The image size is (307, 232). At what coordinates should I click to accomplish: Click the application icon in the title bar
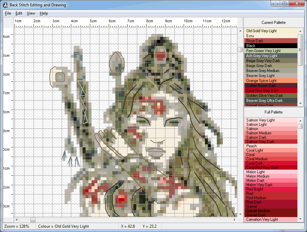5,5
